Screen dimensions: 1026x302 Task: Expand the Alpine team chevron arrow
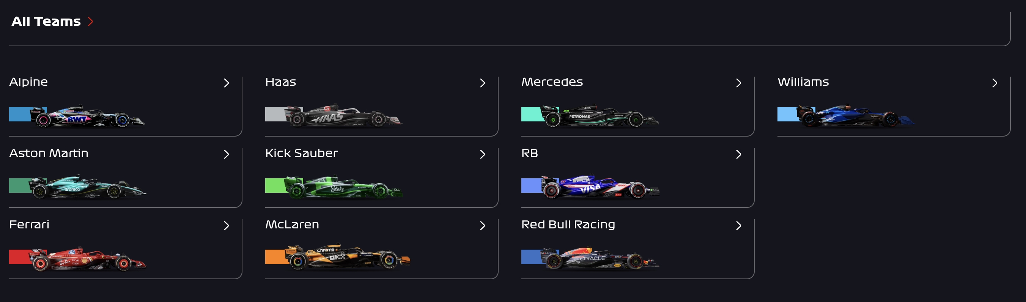tap(226, 83)
